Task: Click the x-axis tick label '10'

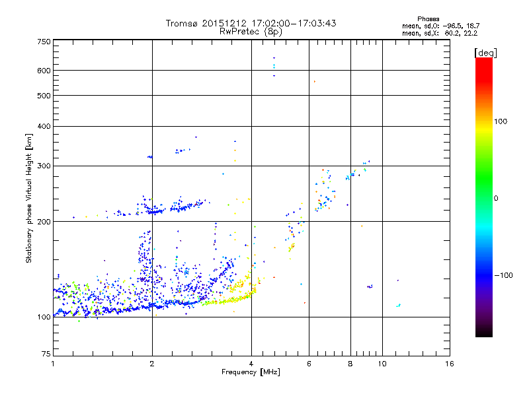Action: point(382,364)
